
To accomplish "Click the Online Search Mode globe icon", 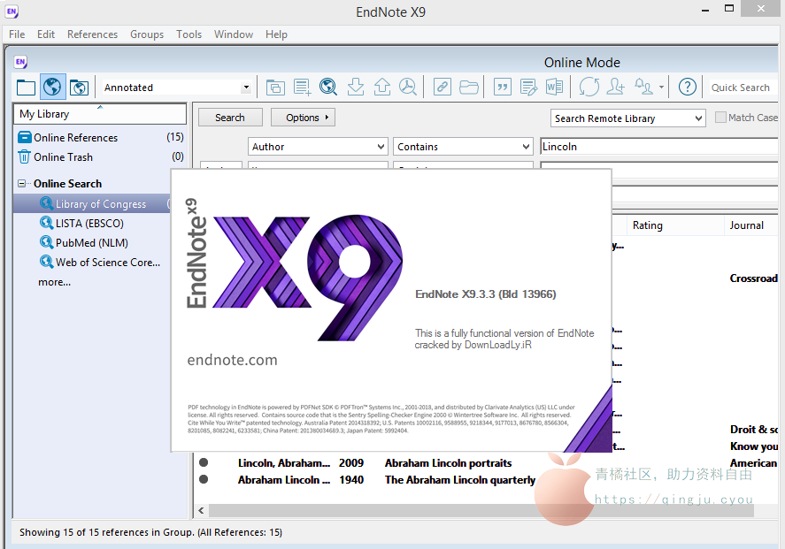I will (52, 87).
